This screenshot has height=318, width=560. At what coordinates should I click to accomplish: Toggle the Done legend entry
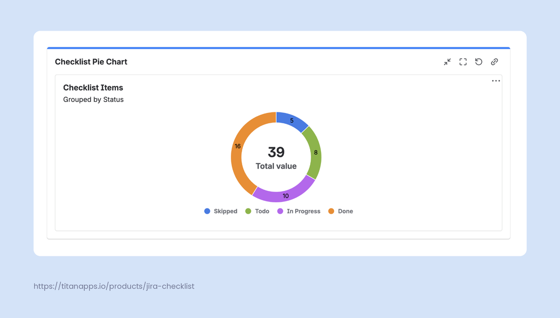click(341, 211)
